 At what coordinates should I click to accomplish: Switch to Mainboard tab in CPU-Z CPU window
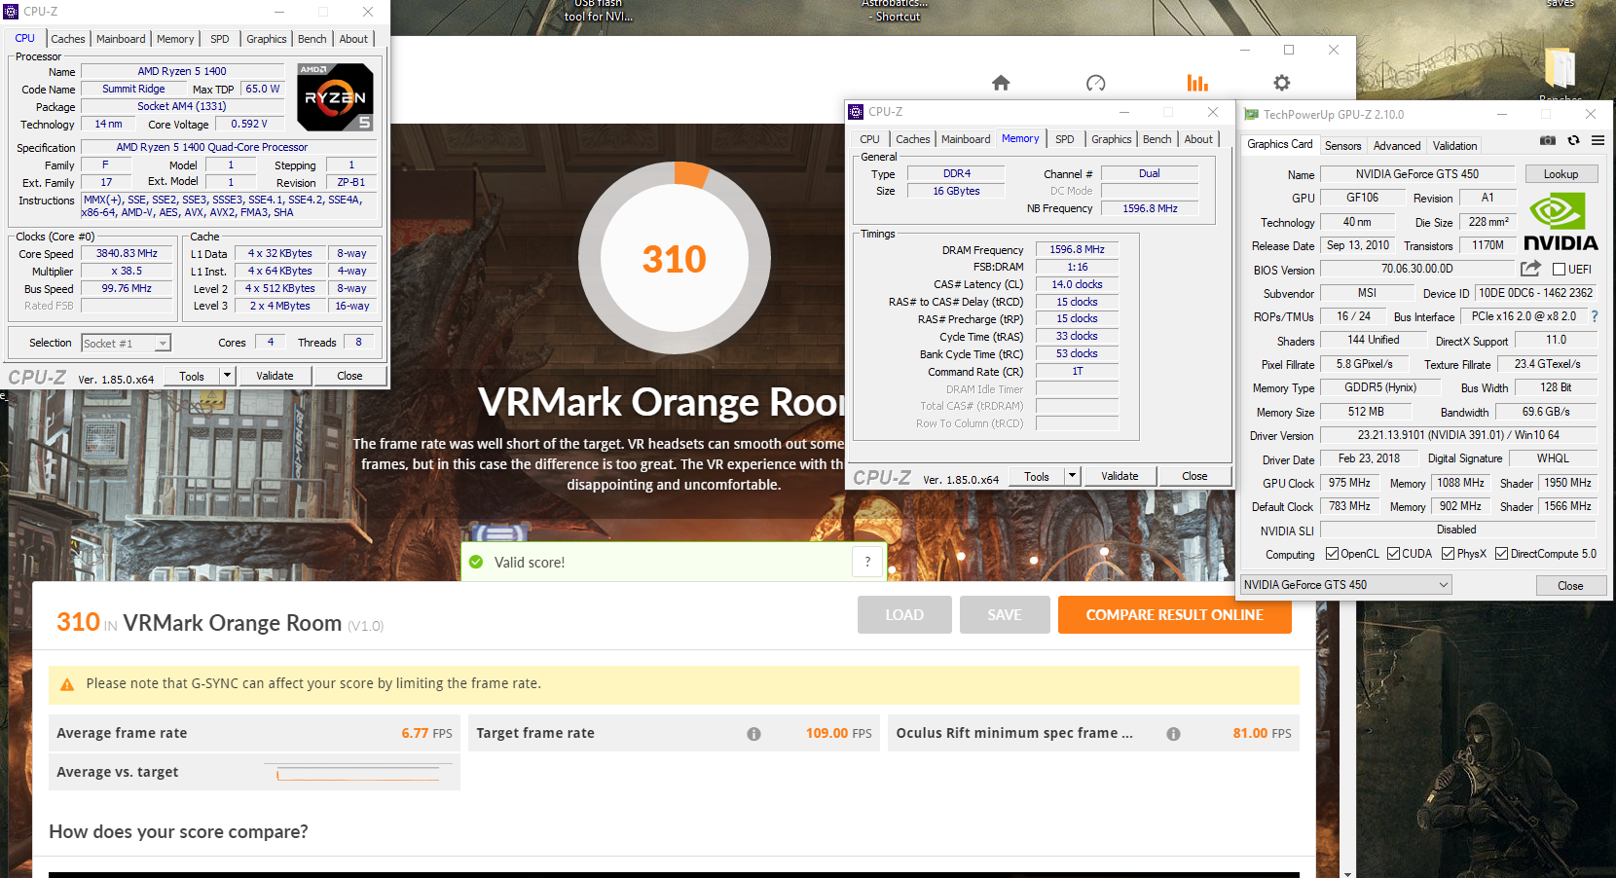(x=121, y=39)
